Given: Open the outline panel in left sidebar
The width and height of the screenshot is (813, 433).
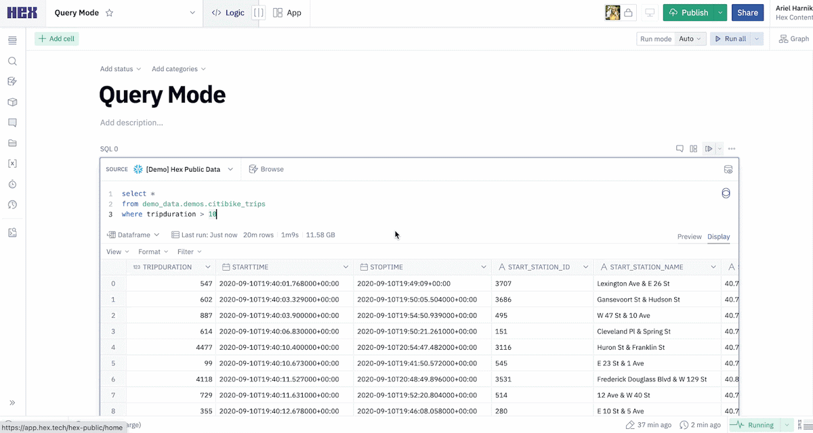Looking at the screenshot, I should [12, 41].
